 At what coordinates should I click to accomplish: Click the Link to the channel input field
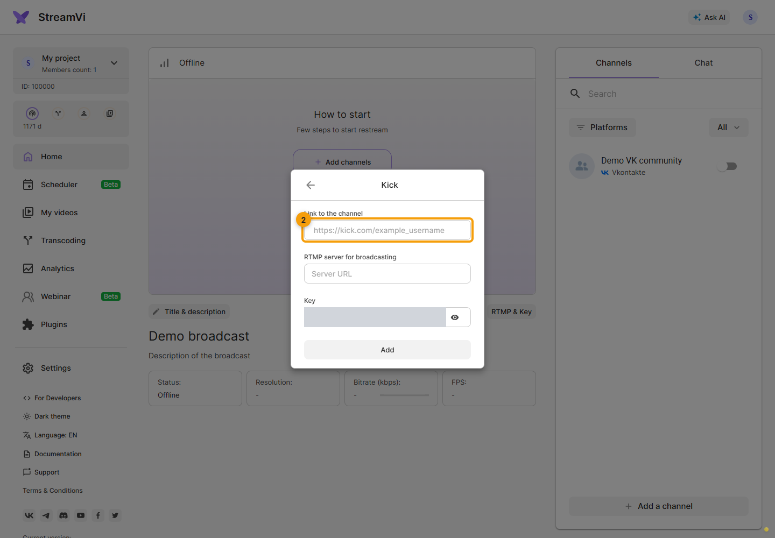(387, 230)
